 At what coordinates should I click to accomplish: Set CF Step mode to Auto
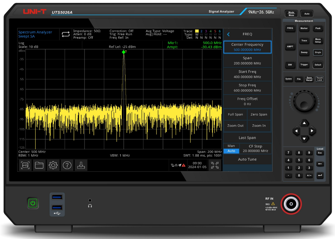point(231,151)
